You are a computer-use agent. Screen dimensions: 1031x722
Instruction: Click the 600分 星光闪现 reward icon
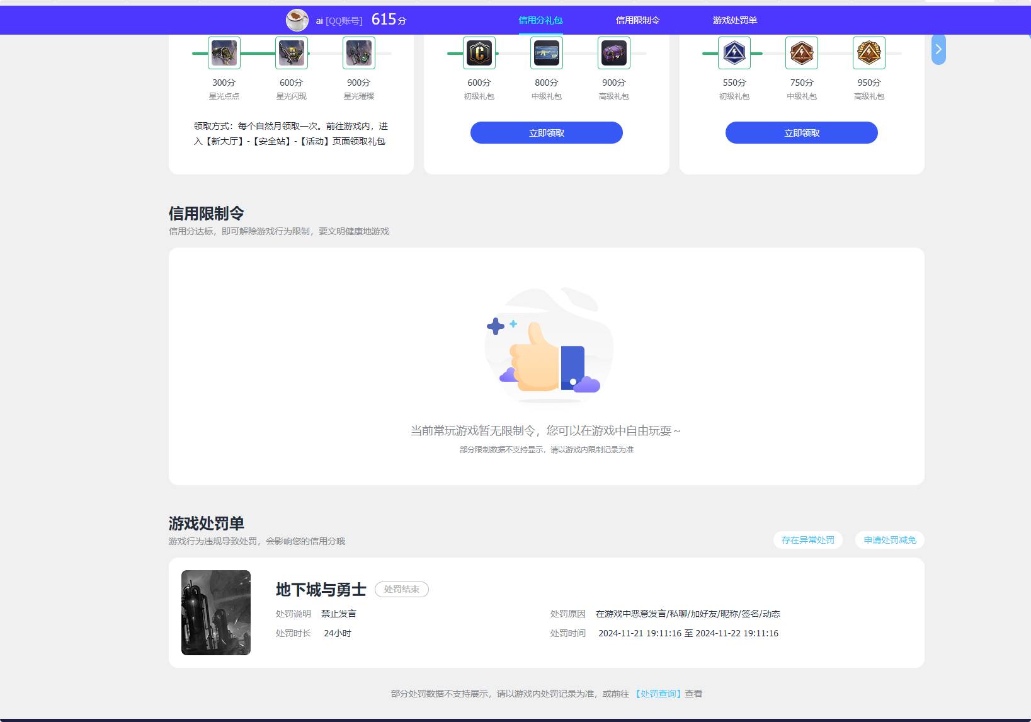pyautogui.click(x=291, y=53)
